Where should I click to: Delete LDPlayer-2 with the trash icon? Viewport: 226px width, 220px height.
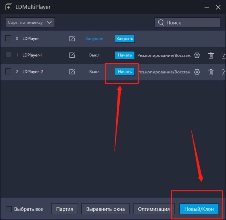coord(211,72)
